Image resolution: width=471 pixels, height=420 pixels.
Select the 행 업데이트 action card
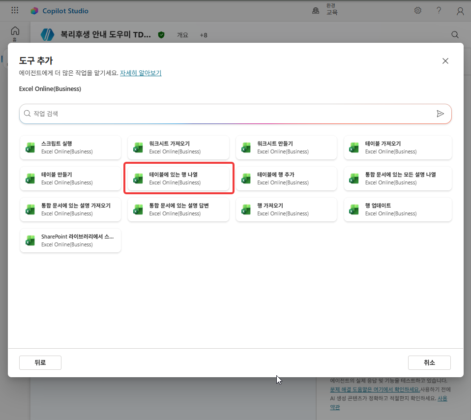click(398, 210)
